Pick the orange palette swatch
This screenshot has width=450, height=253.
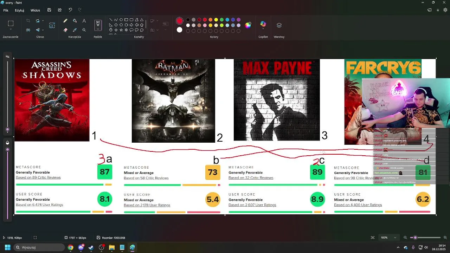[x=210, y=20]
